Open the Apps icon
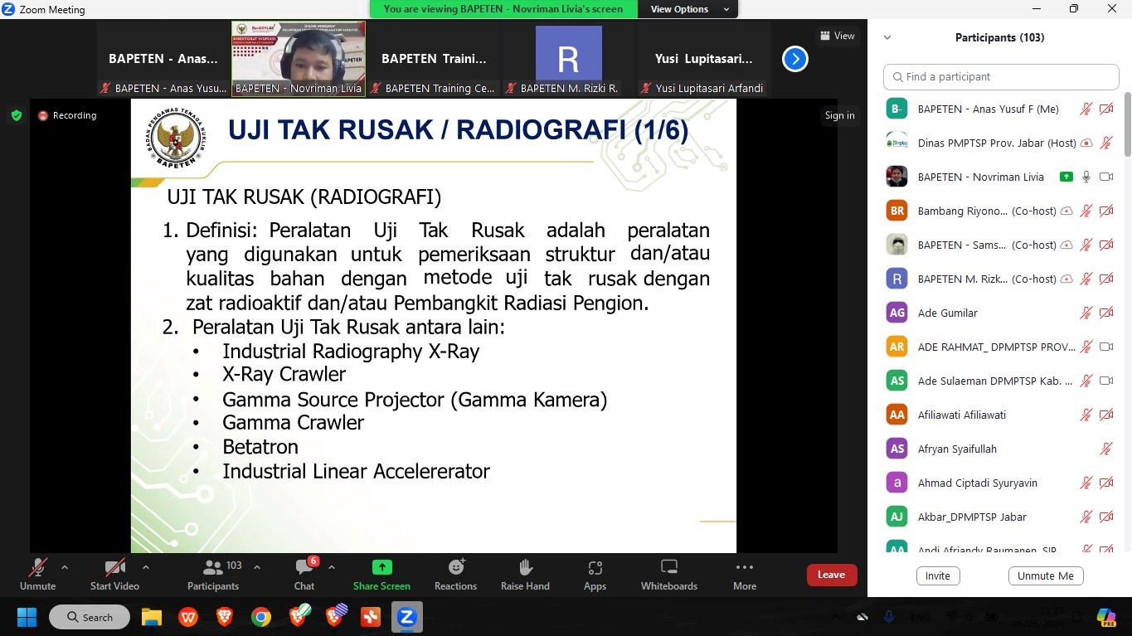 click(x=595, y=568)
